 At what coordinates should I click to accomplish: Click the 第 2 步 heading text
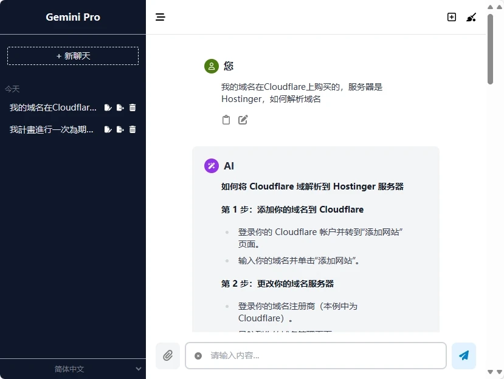(277, 284)
